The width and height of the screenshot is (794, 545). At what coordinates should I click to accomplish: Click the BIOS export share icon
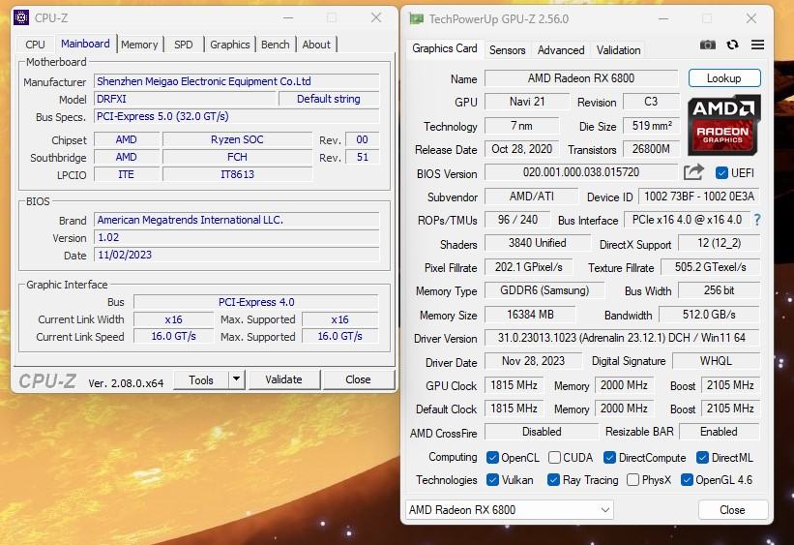click(693, 172)
